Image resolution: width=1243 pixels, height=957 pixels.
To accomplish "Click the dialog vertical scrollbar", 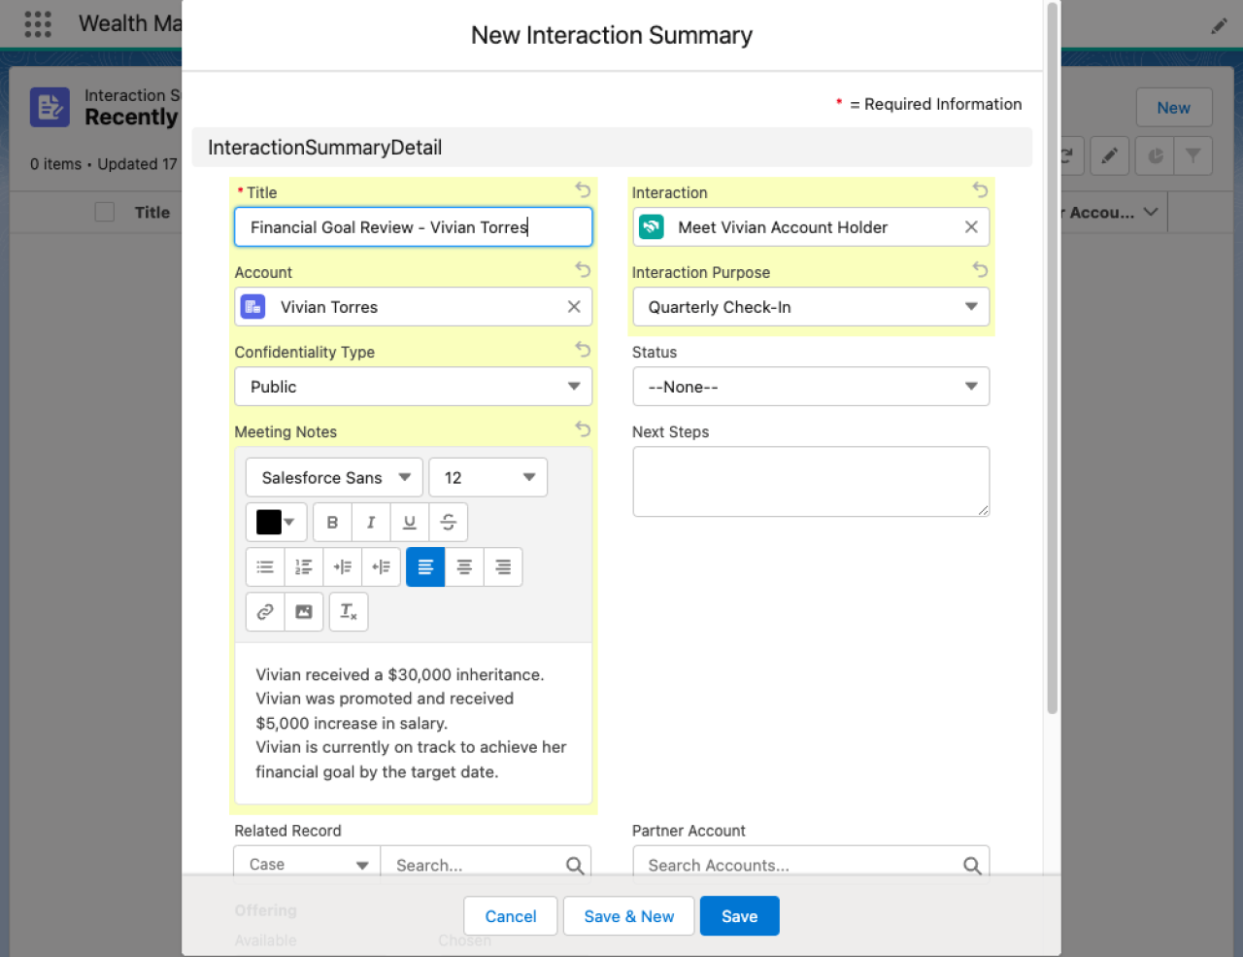I will 1052,359.
